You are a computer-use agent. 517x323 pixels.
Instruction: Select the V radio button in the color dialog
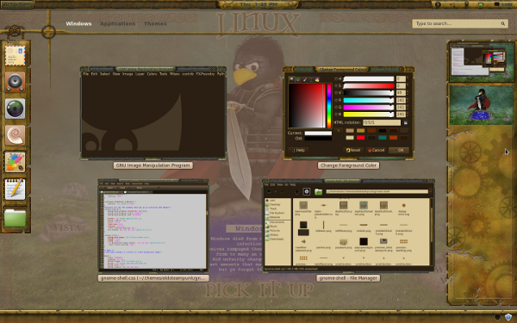336,93
